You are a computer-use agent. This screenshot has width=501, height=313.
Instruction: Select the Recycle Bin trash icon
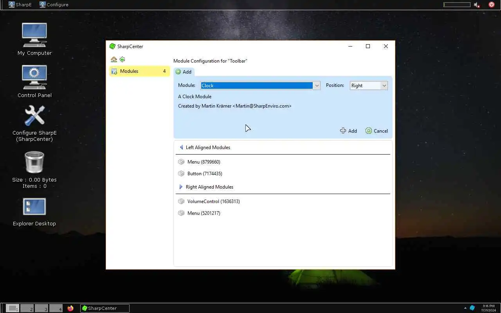(34, 162)
